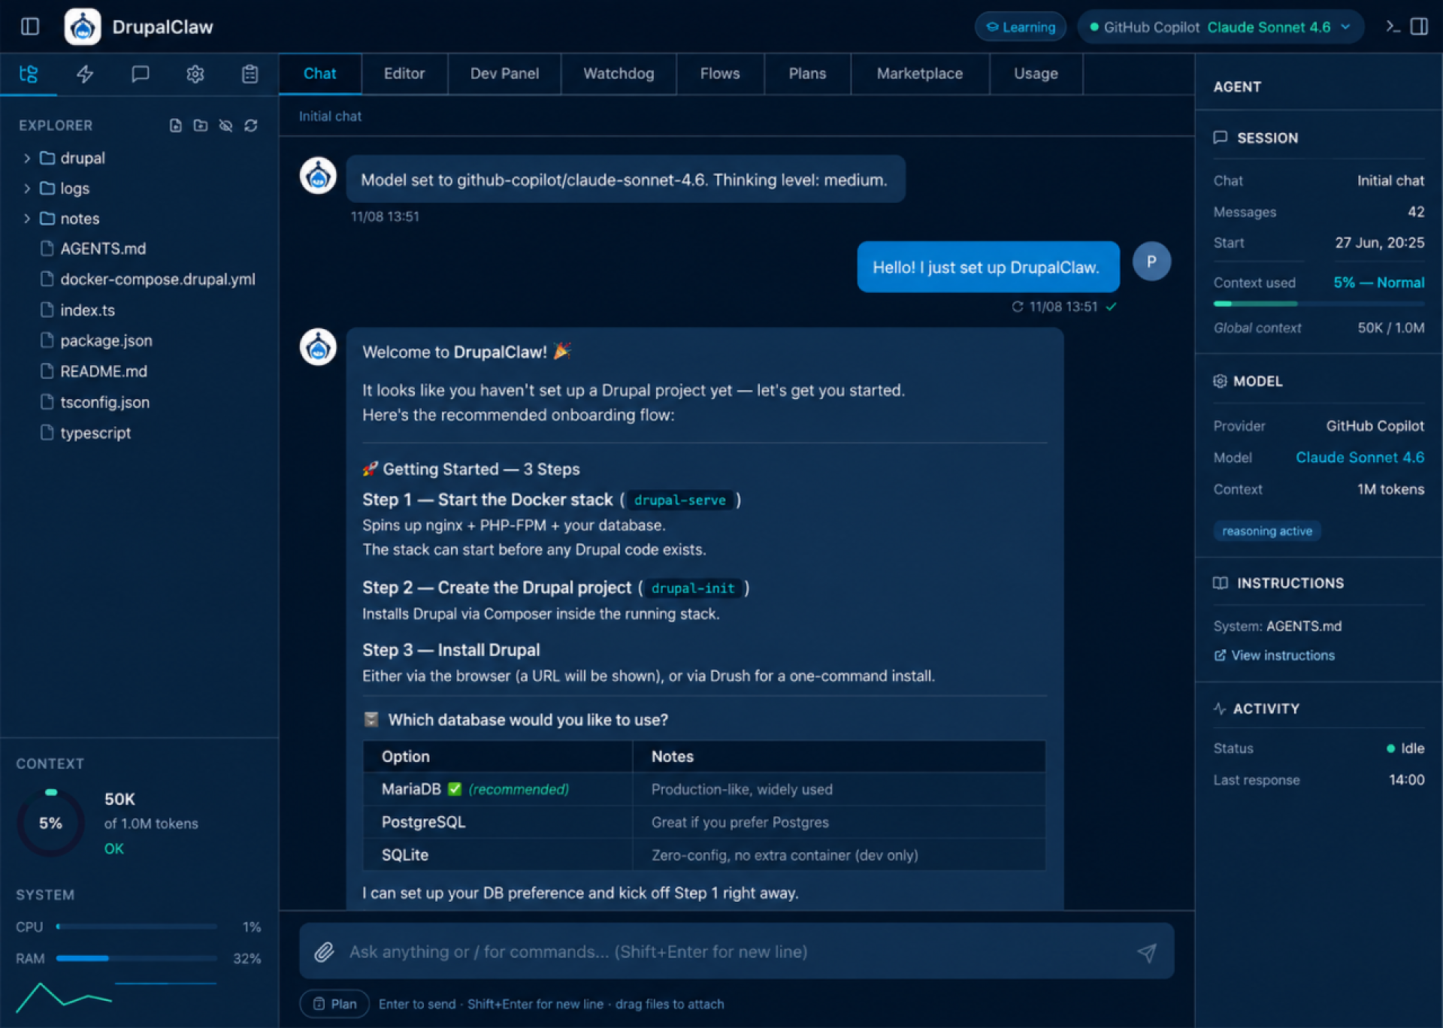Viewport: 1443px width, 1028px height.
Task: Open the settings gear sidebar icon
Action: [x=195, y=74]
